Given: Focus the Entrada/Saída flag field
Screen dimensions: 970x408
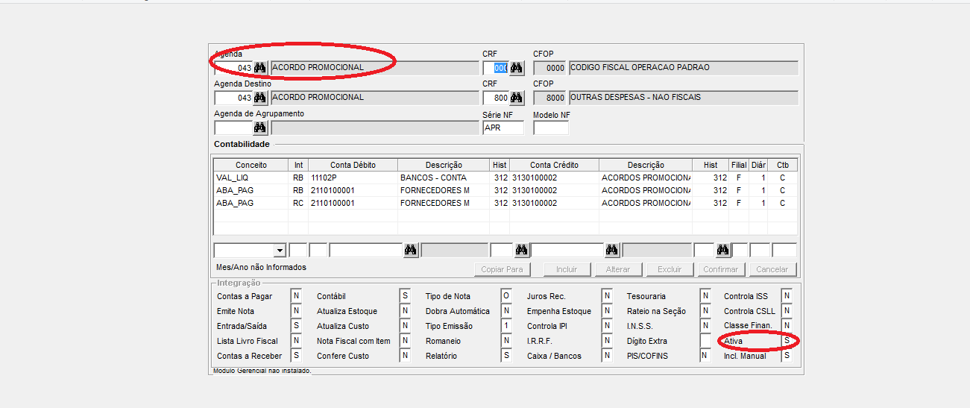Looking at the screenshot, I should (296, 326).
